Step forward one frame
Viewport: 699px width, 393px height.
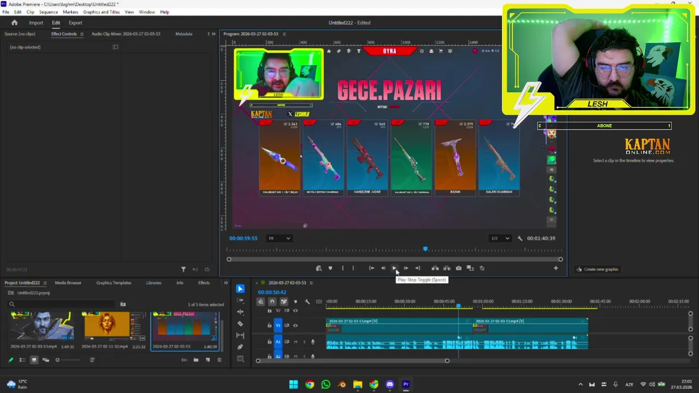[x=406, y=268]
